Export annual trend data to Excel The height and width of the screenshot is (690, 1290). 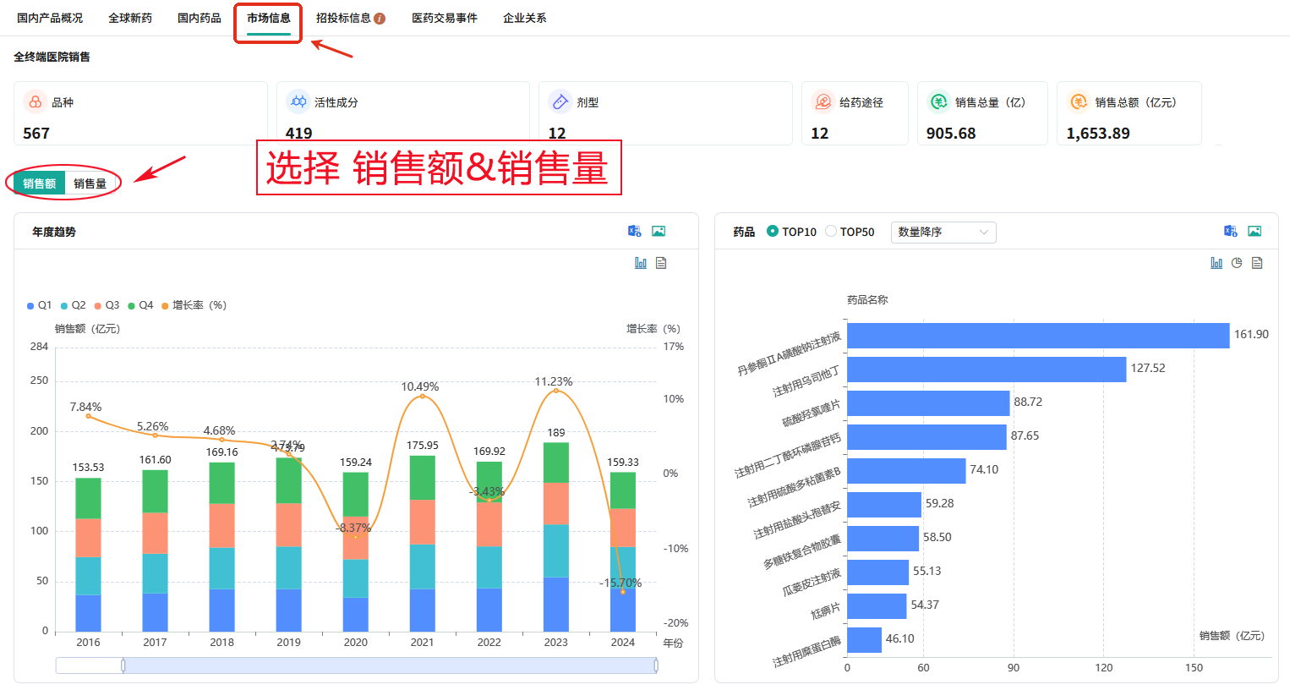[x=634, y=231]
